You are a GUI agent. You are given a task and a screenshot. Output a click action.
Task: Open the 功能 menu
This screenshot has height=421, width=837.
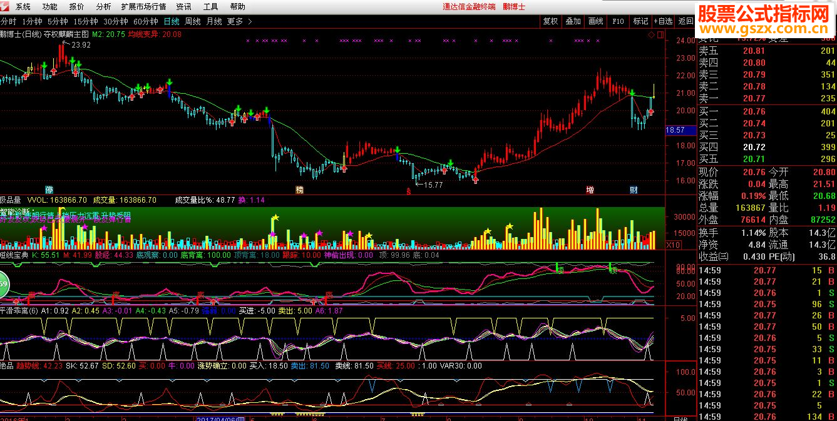click(50, 7)
